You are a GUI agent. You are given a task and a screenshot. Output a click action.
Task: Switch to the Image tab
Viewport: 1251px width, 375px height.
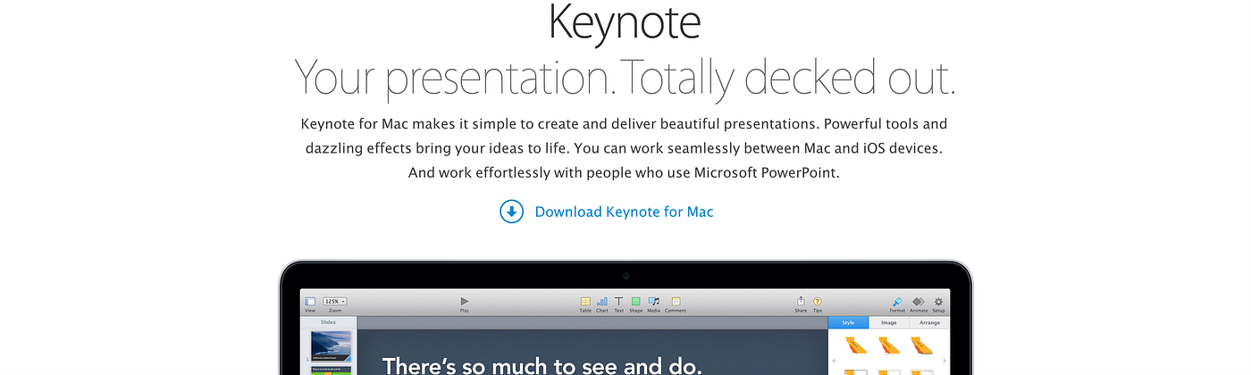pos(889,322)
